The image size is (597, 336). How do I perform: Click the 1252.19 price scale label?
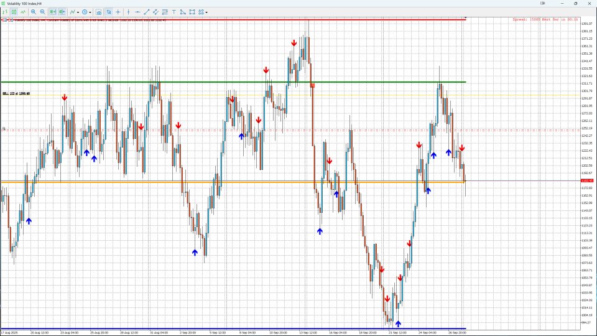coord(586,128)
